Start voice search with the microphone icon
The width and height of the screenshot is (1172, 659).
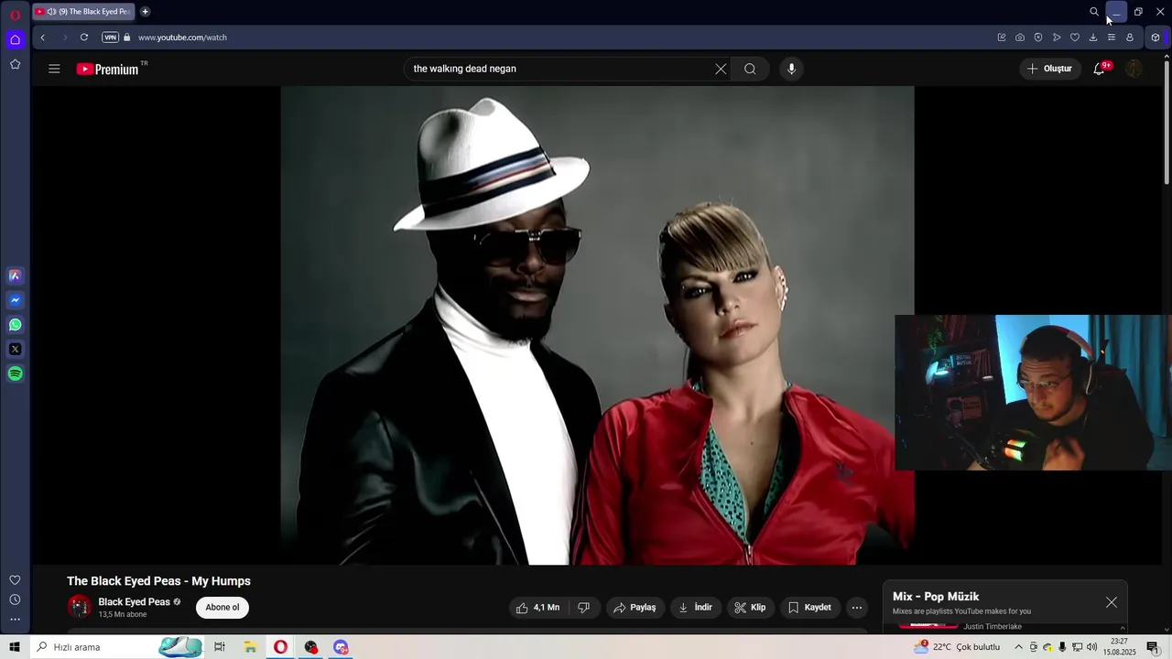(x=792, y=69)
